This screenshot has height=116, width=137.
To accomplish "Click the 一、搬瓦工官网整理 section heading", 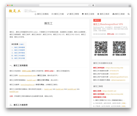I will (x=19, y=66).
